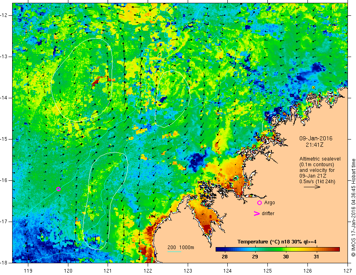Screen dimensions: 356x275
Task: Click the 127 longitude axis label
Action: click(x=348, y=271)
